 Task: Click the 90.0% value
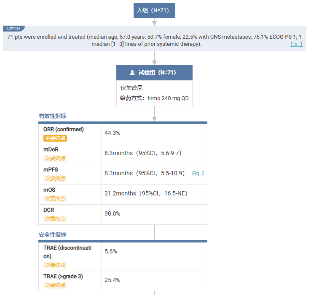(113, 213)
